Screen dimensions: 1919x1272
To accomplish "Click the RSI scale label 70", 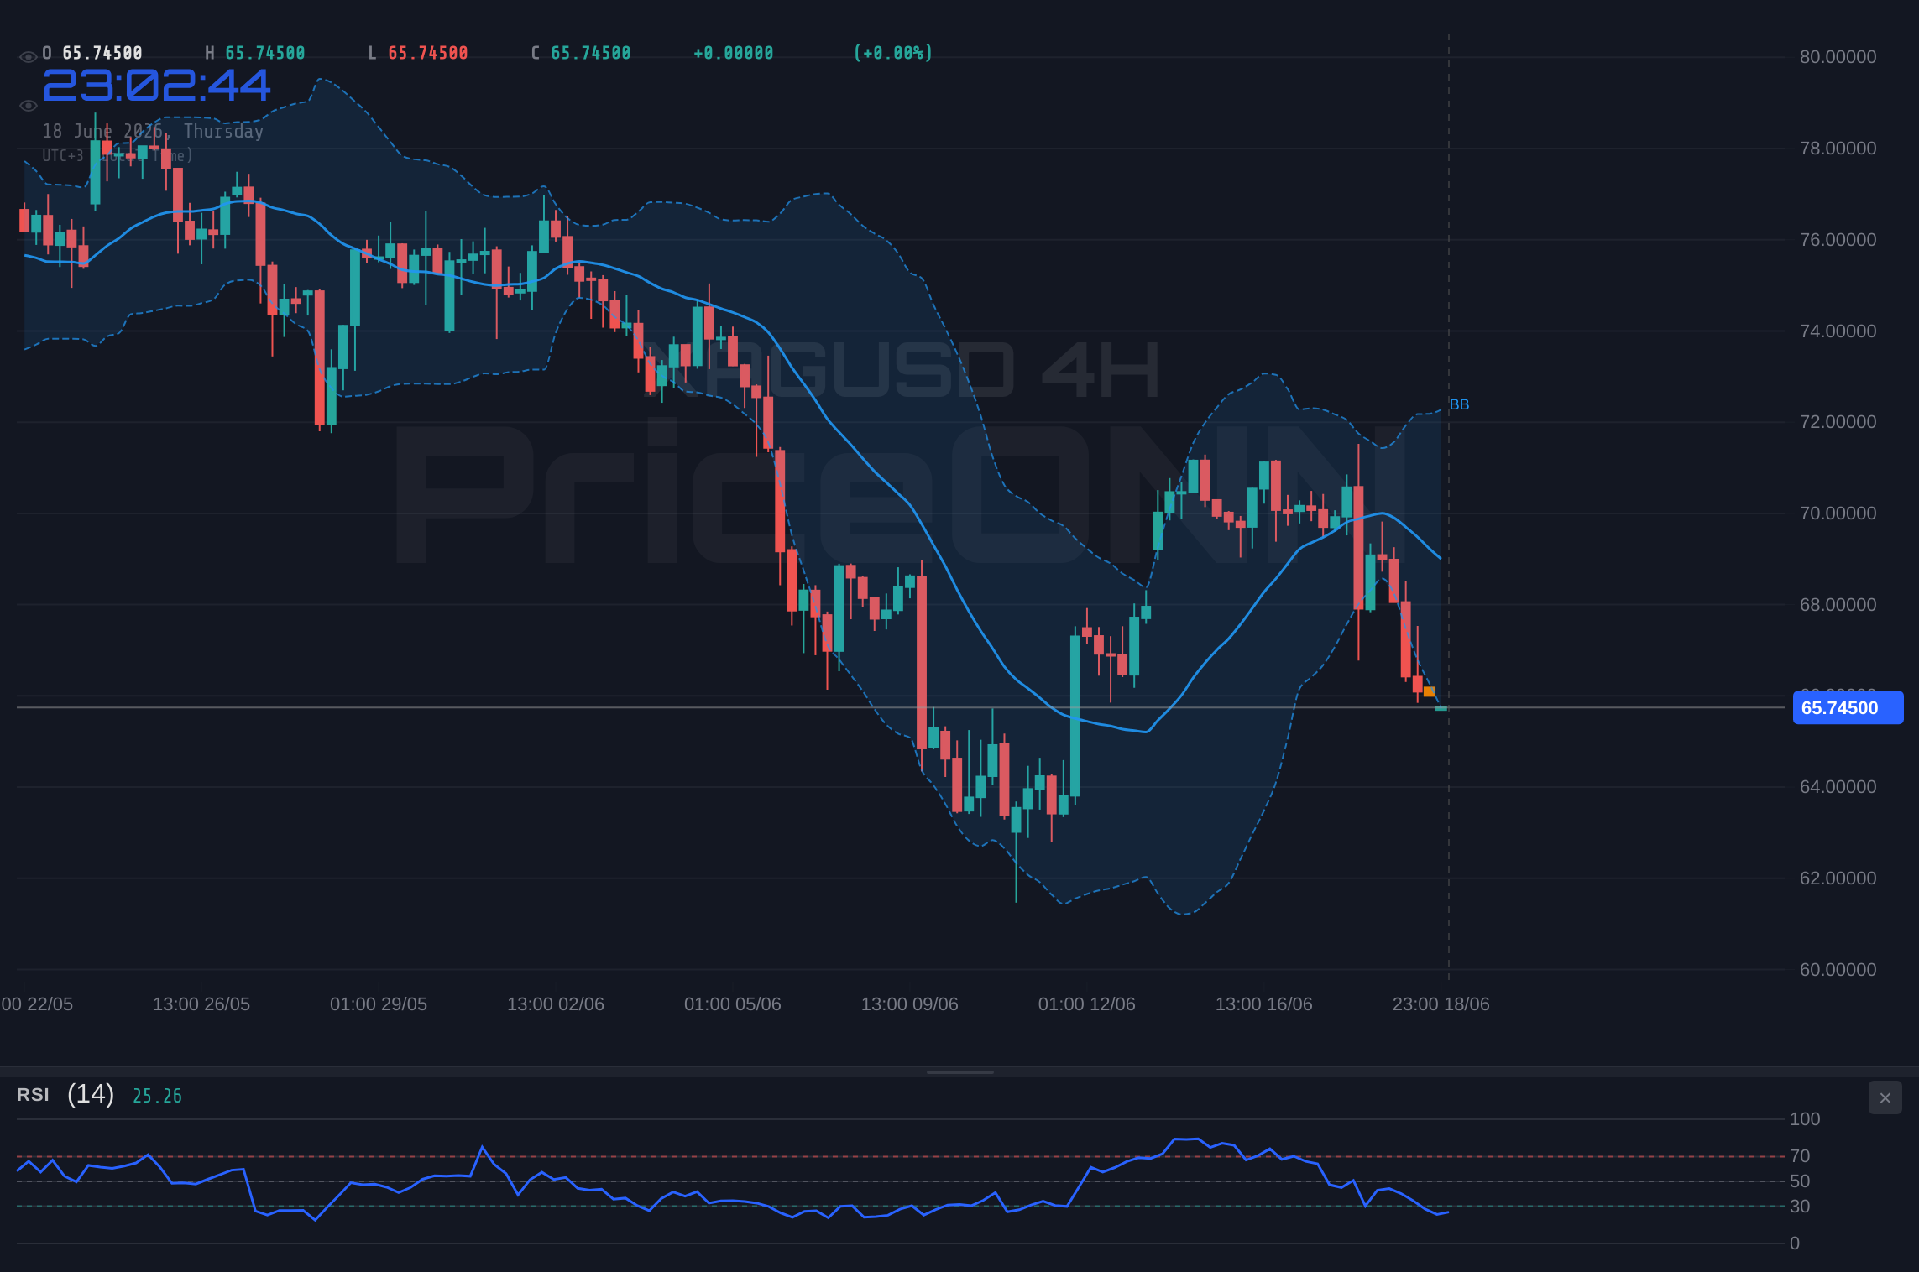I will [x=1799, y=1156].
